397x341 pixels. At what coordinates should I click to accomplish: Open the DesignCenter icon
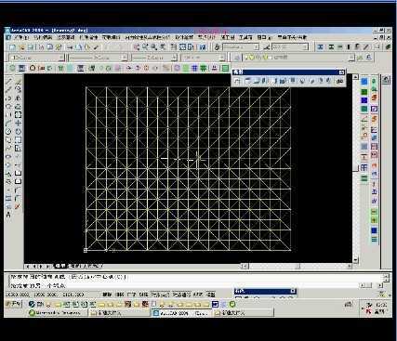[183, 47]
